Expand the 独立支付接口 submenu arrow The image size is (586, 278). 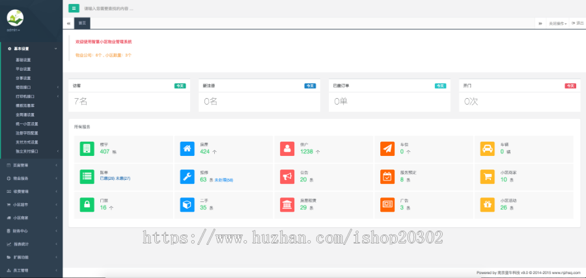point(57,151)
